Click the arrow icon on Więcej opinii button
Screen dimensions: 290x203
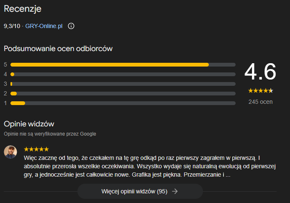click(x=175, y=191)
